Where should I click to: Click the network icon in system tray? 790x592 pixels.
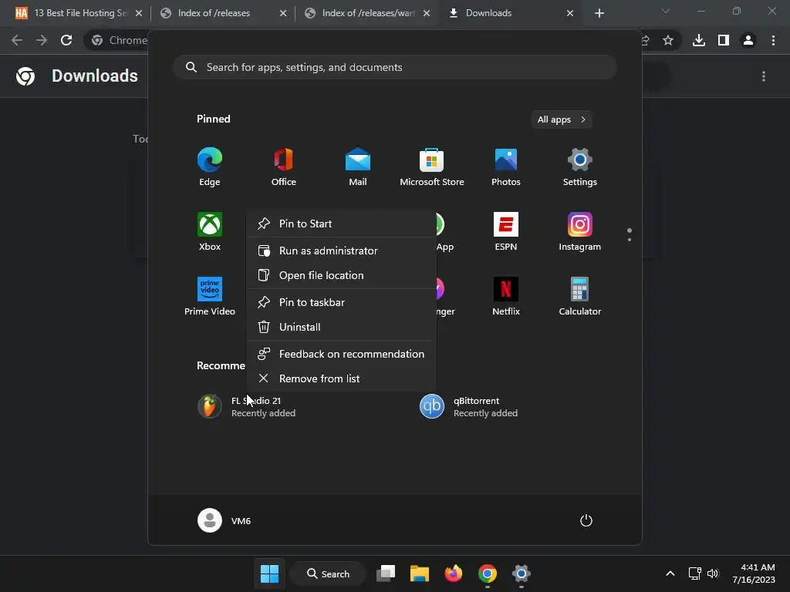point(695,573)
